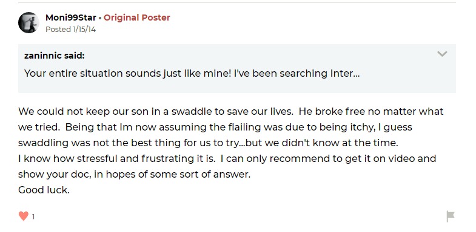476x232 pixels.
Task: Open quoted text 'Your entire situation sounds...'
Action: [x=192, y=73]
